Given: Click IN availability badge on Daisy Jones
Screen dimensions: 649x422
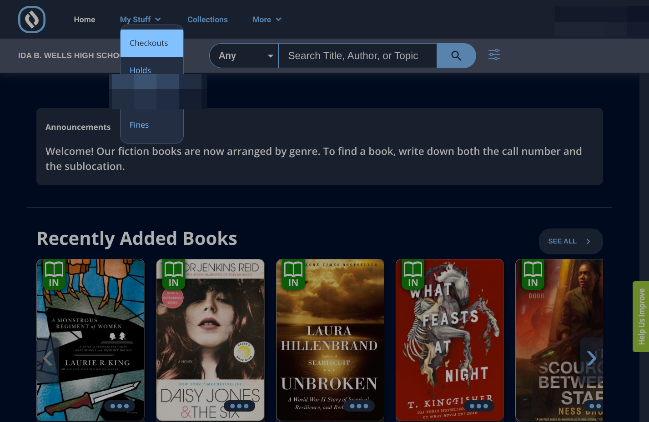Looking at the screenshot, I should coord(174,275).
